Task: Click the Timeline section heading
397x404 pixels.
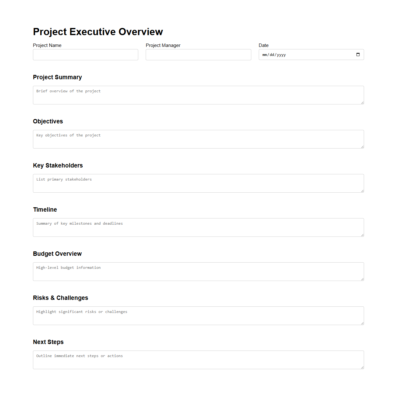Action: coord(45,209)
